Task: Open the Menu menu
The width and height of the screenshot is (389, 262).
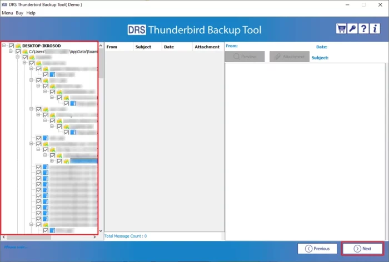Action: point(7,13)
